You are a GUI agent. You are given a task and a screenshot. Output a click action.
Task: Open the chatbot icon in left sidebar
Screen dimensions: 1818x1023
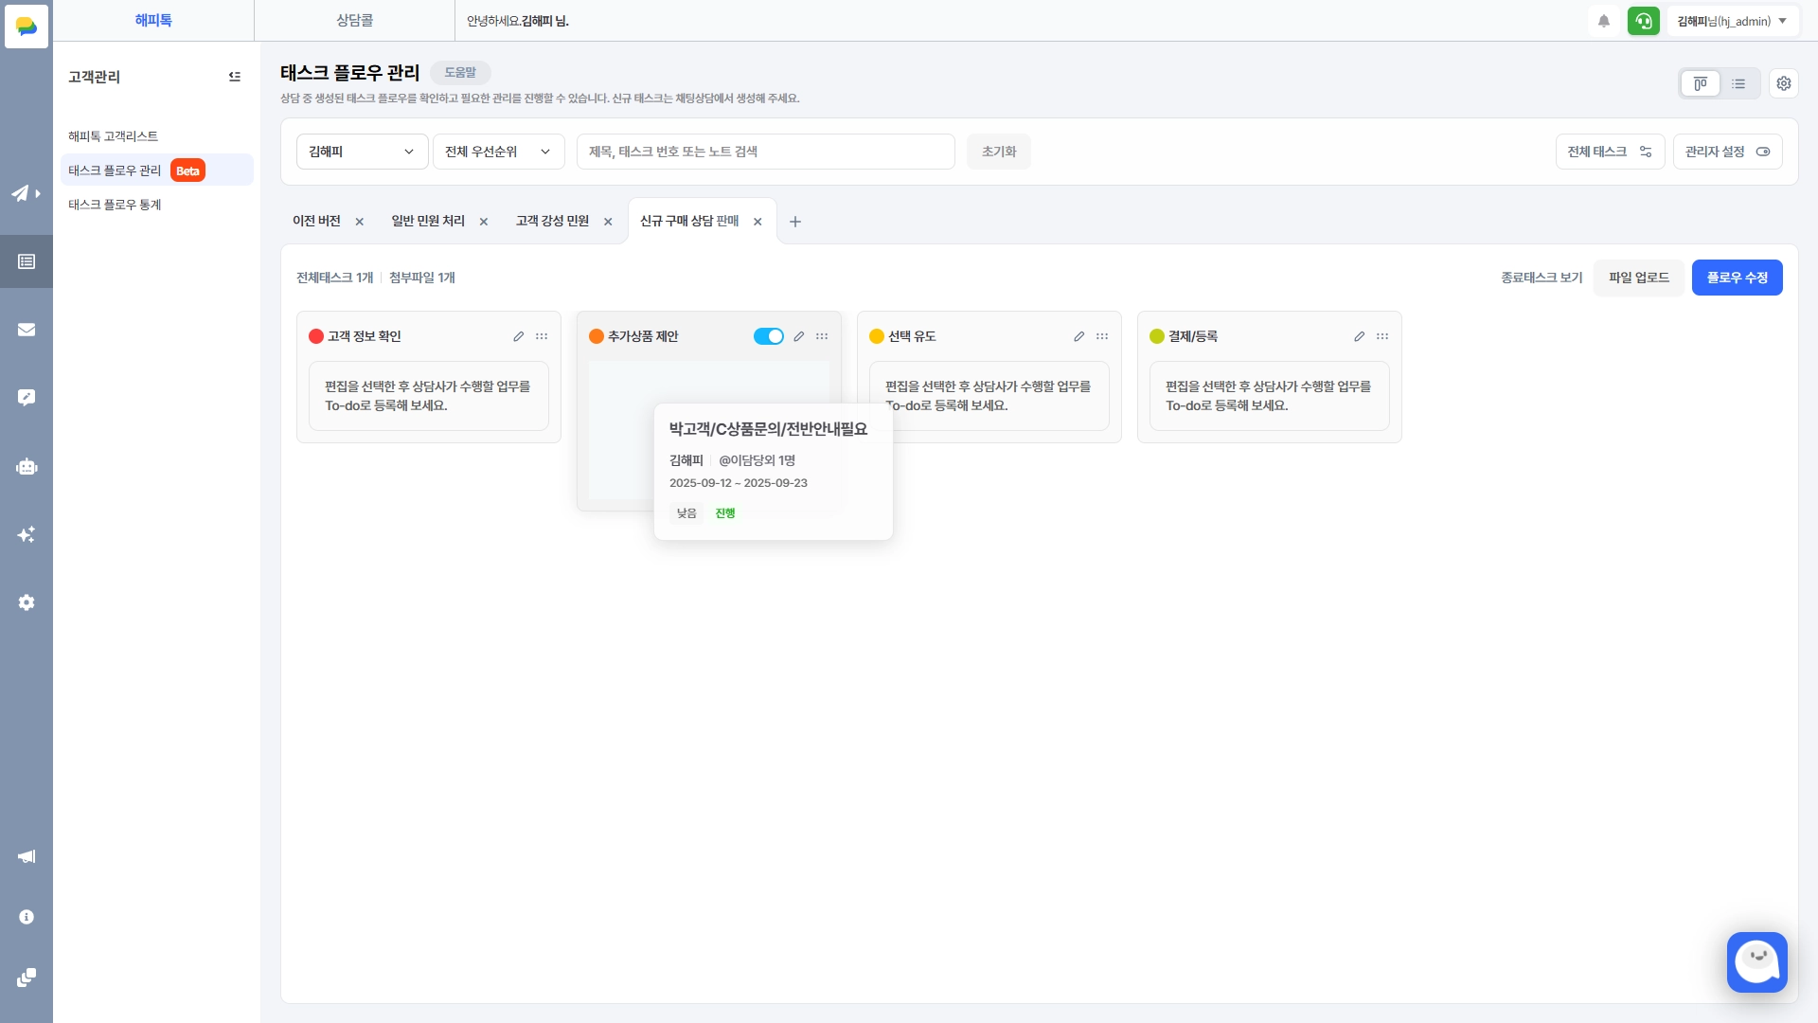point(27,466)
